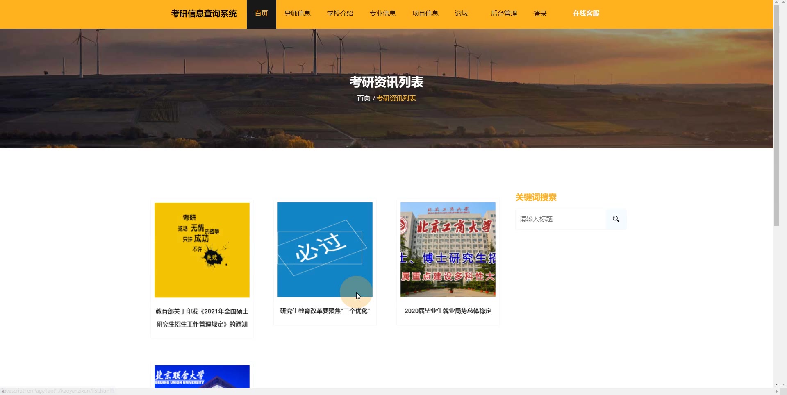Click the 考研资讯列表 banner title

click(x=387, y=82)
